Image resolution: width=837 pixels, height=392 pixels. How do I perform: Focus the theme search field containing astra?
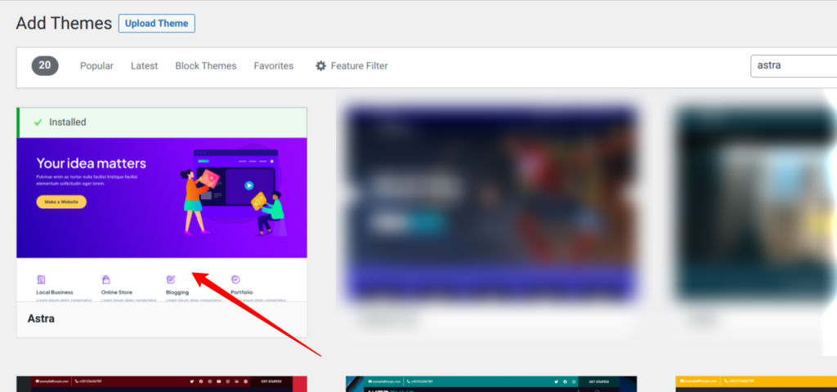[x=794, y=66]
